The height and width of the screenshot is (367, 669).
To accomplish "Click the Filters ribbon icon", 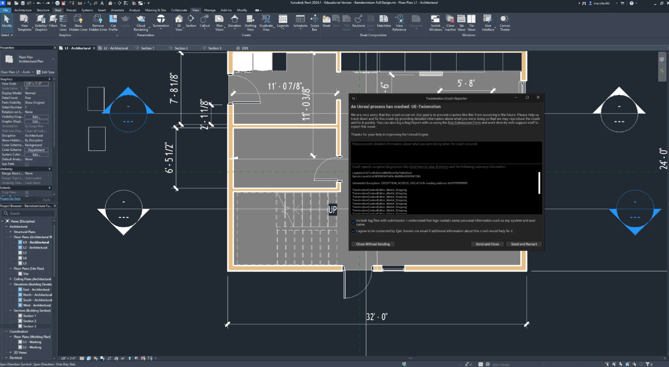I will (x=53, y=21).
